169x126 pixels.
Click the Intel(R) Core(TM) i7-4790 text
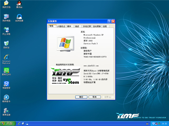coord(96,73)
